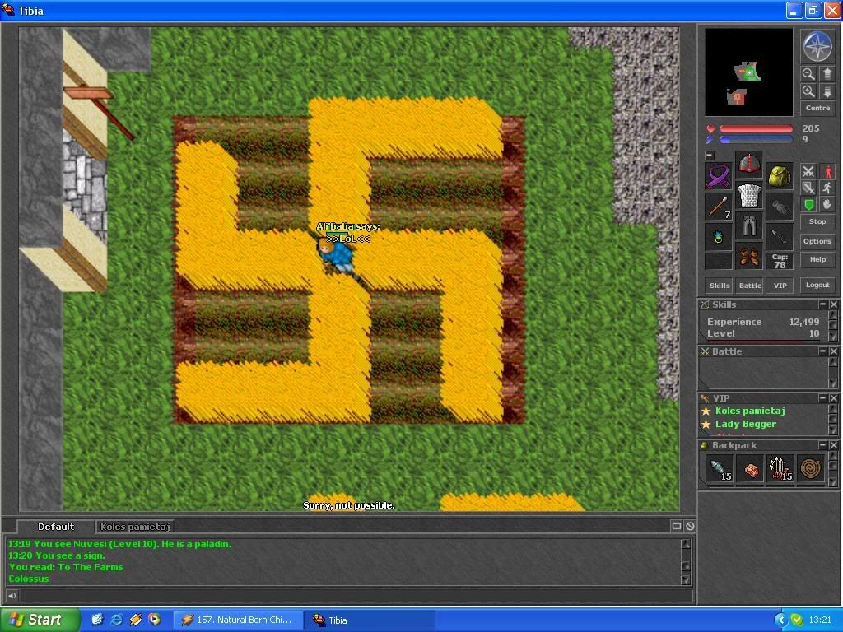Viewport: 843px width, 632px height.
Task: Open the Help button
Action: [817, 259]
